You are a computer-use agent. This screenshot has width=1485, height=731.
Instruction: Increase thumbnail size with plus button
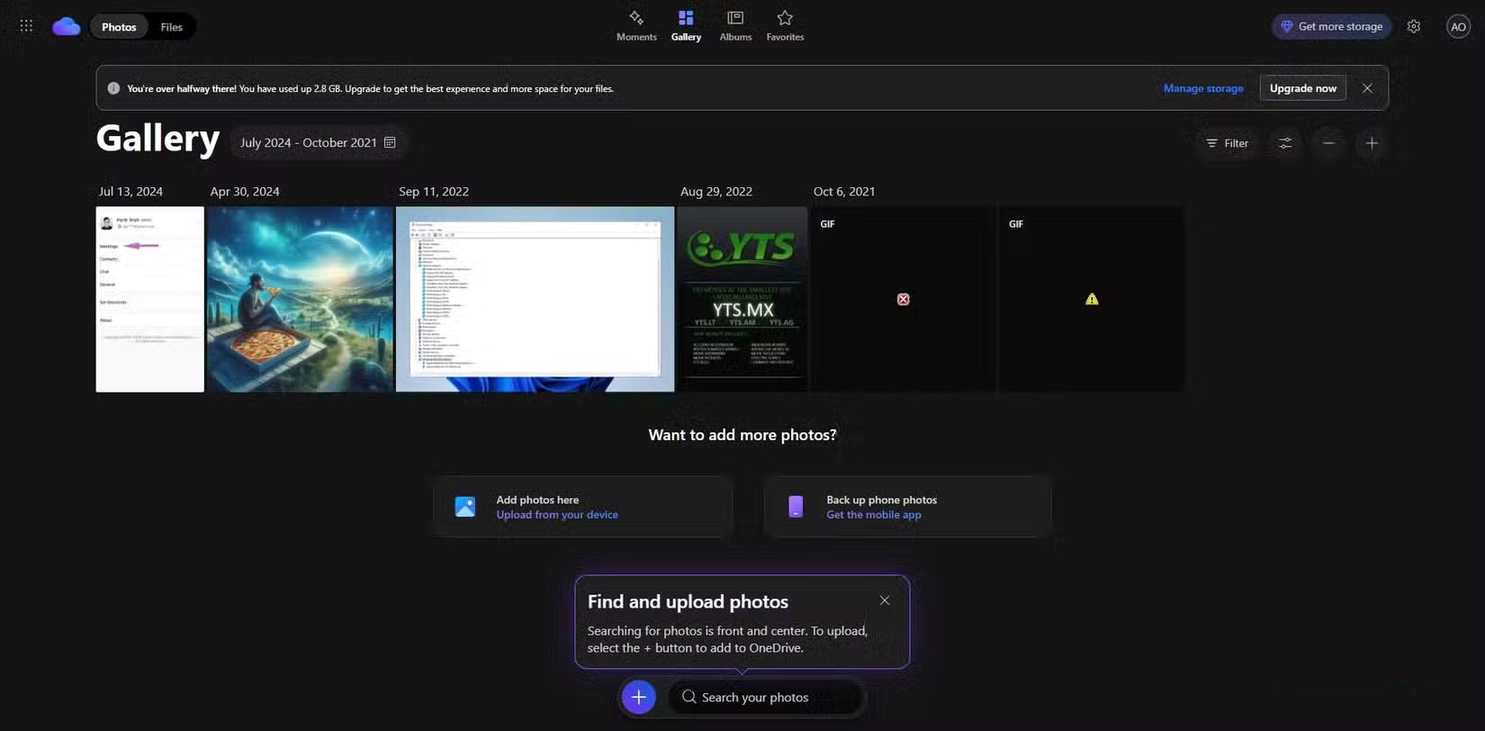[1372, 143]
